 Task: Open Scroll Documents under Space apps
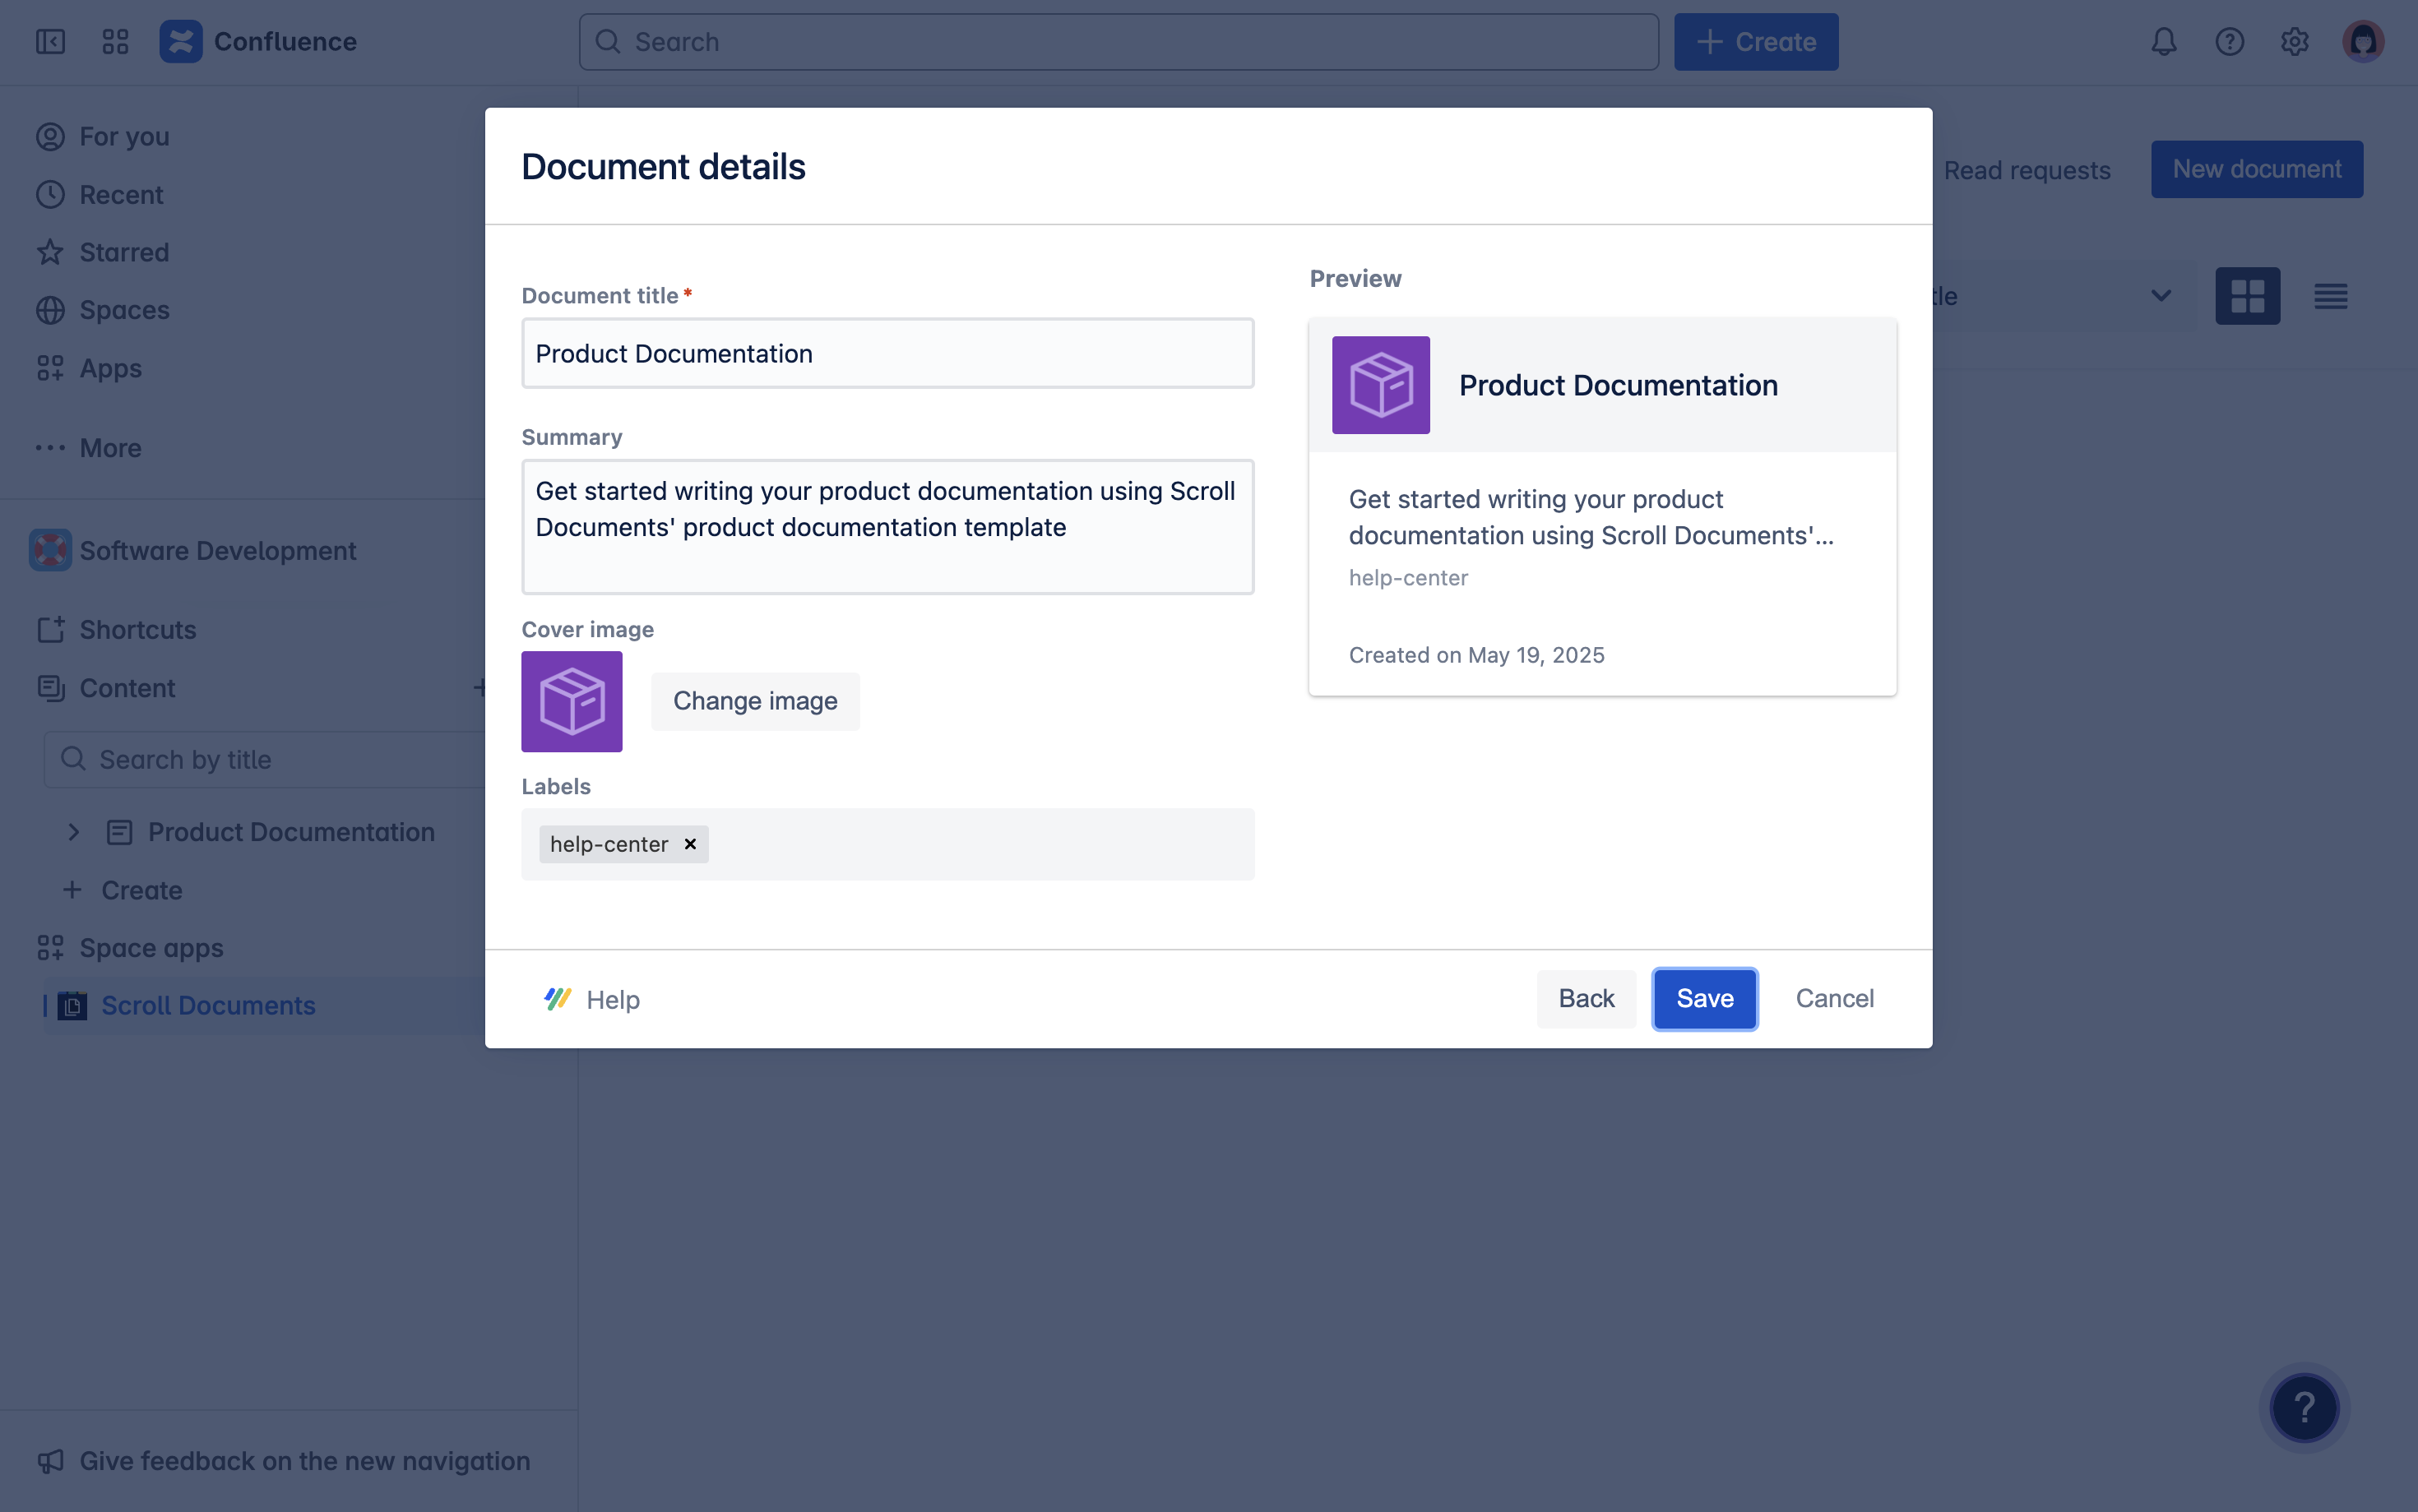tap(207, 1005)
